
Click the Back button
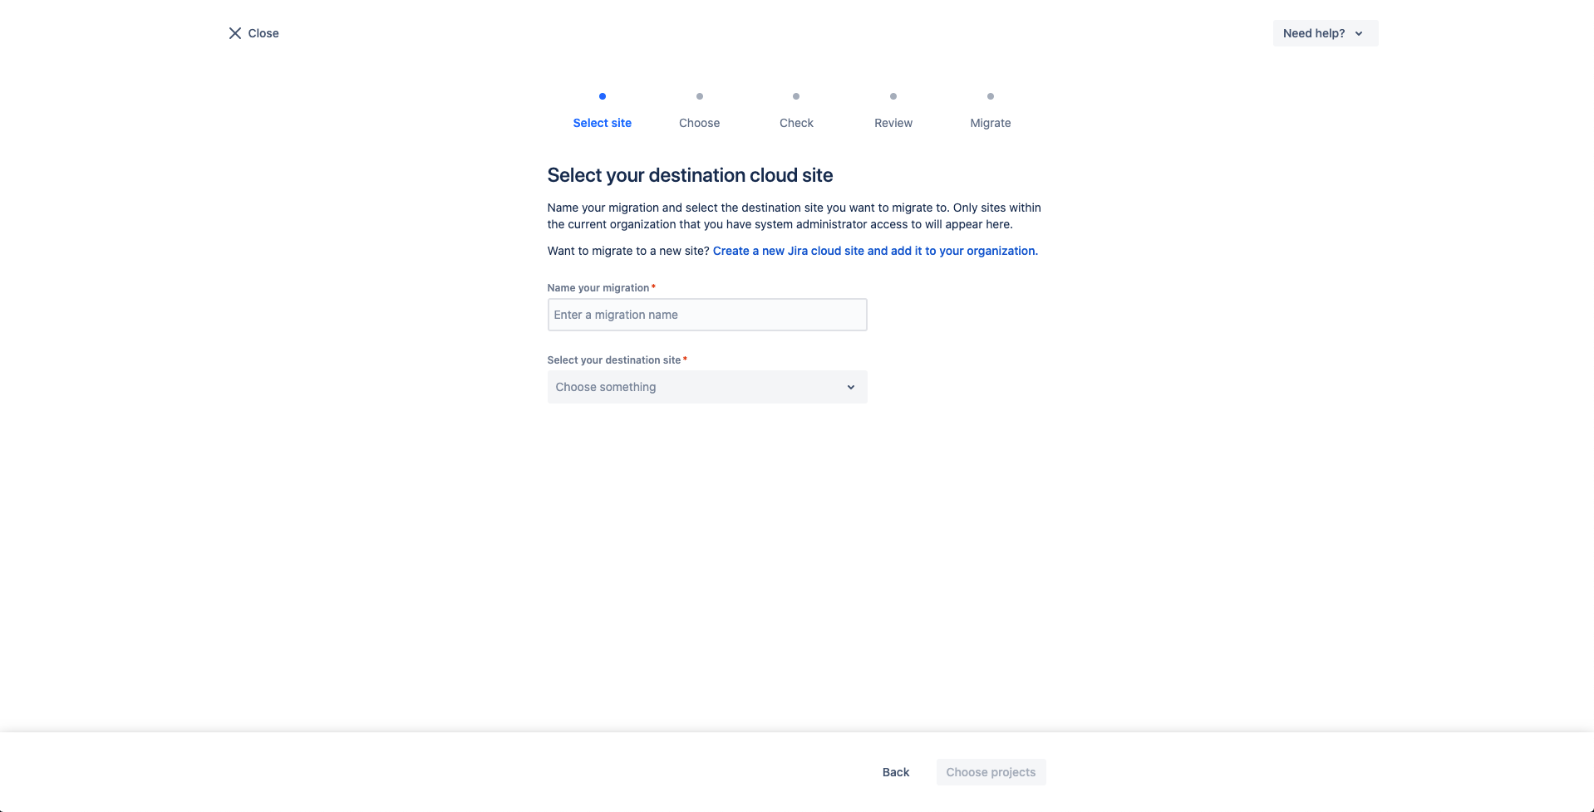(896, 772)
